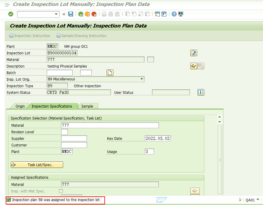263x205 pixels.
Task: Click status message 'Inspection plan 58 was assigned'
Action: click(x=56, y=200)
